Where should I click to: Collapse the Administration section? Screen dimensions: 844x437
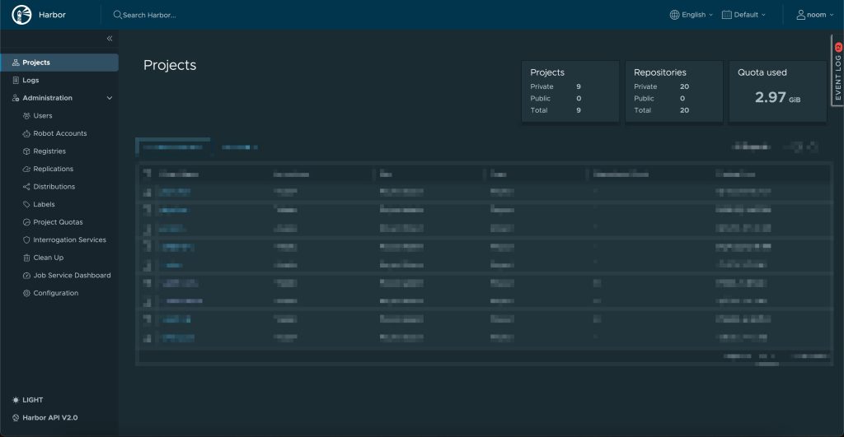[x=110, y=98]
